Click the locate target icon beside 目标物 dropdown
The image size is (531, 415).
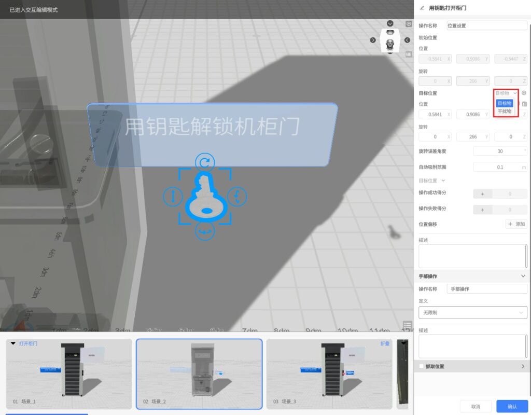click(x=524, y=93)
